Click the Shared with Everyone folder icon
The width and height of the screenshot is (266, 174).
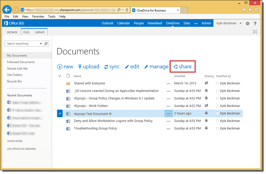pyautogui.click(x=68, y=83)
